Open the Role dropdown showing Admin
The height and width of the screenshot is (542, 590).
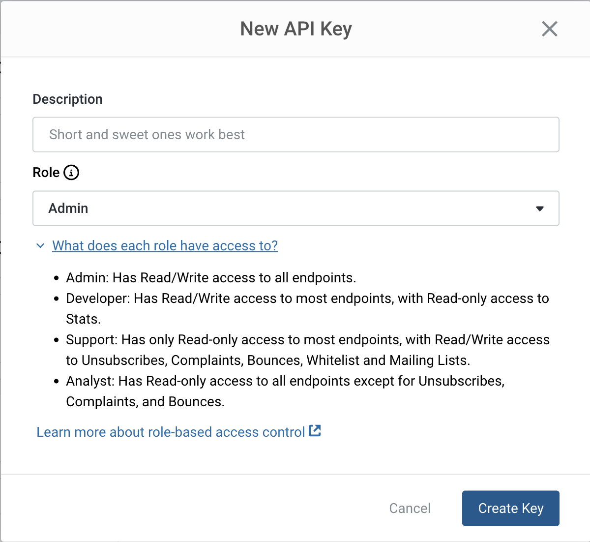tap(295, 209)
